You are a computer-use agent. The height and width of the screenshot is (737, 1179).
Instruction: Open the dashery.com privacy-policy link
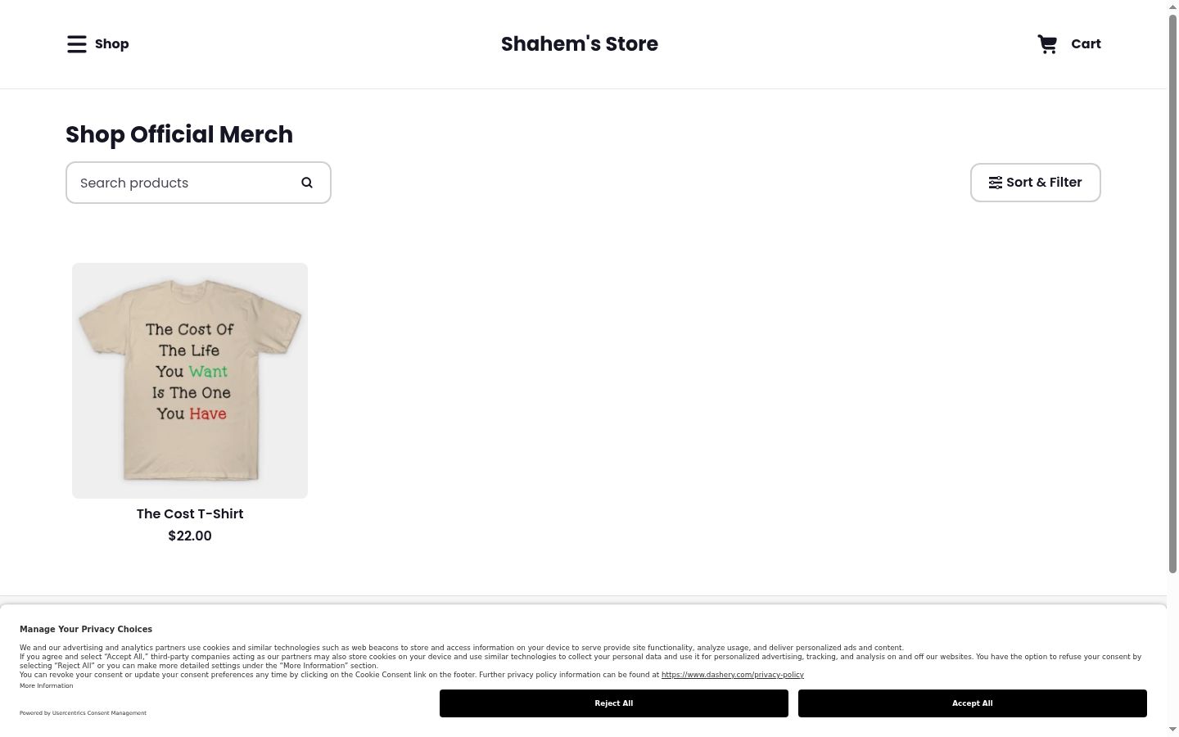(x=733, y=675)
